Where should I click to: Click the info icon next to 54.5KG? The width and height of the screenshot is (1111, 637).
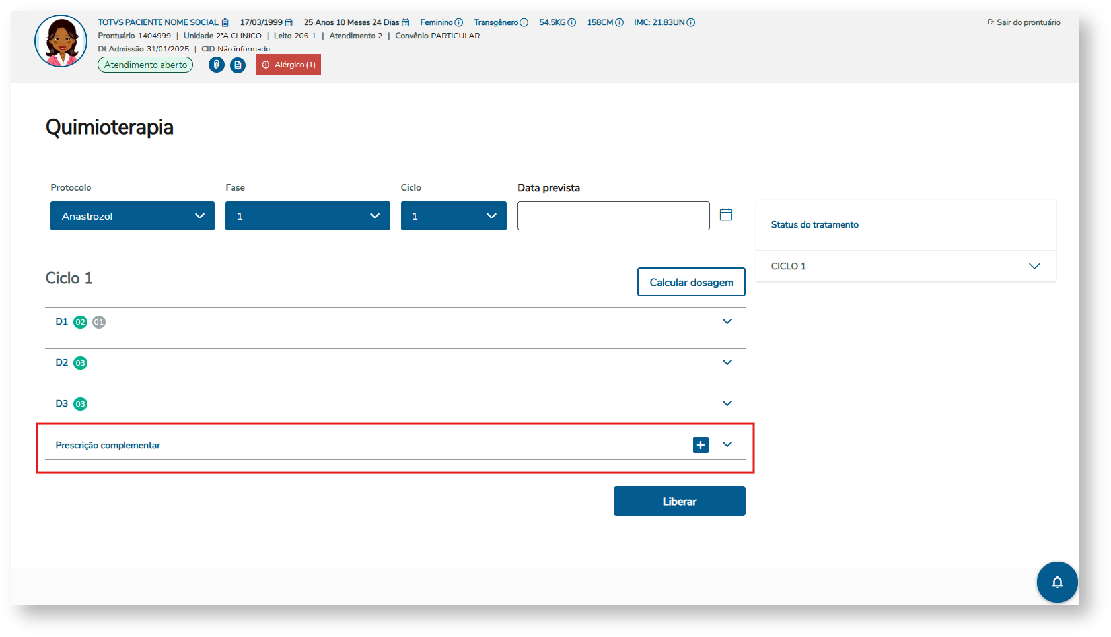pos(572,22)
